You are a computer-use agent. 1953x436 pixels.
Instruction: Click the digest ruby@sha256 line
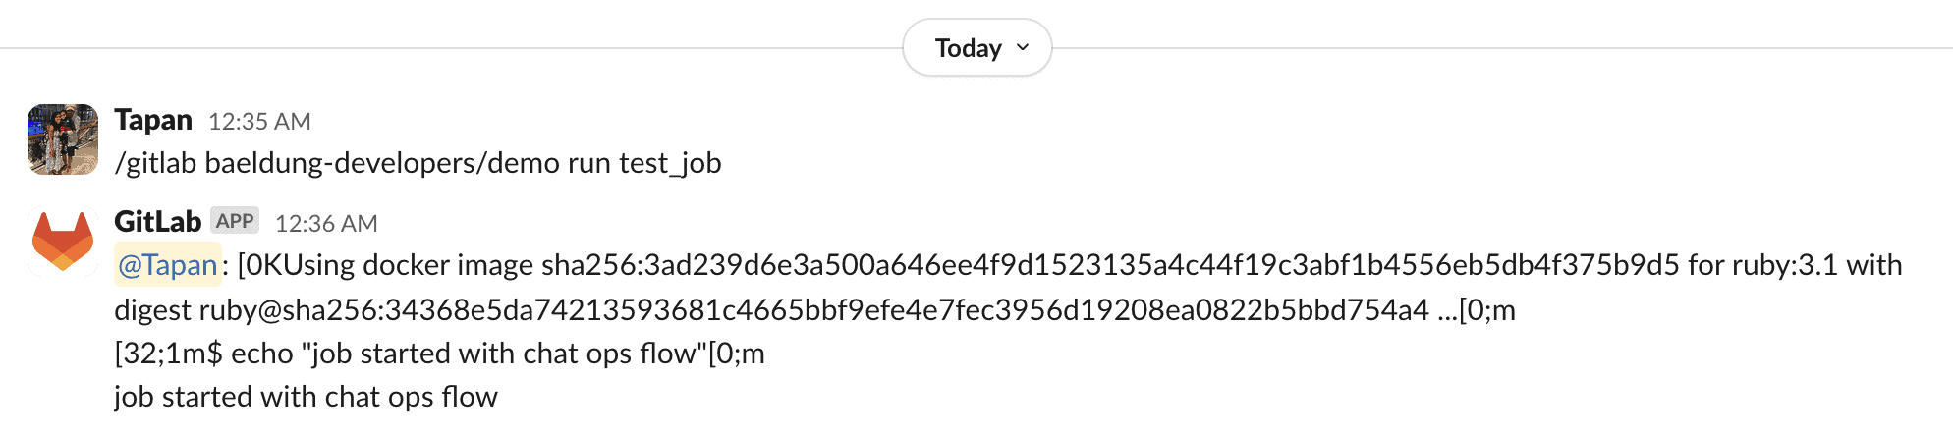tap(814, 310)
